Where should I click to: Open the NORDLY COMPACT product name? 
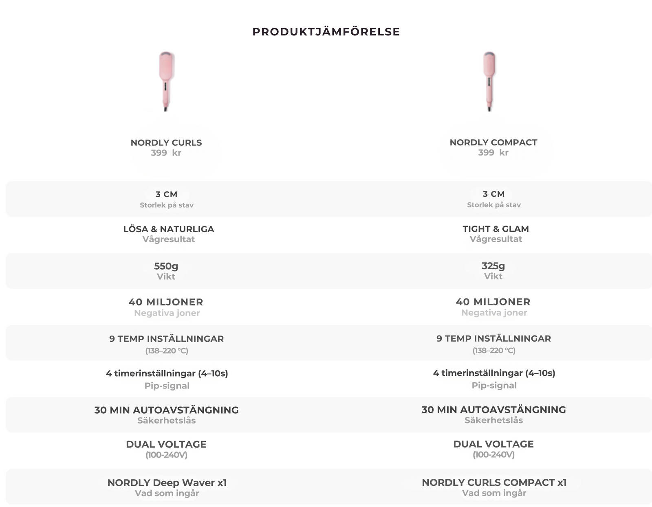[493, 143]
